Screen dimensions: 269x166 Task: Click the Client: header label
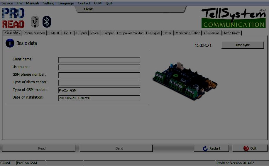[x=89, y=9]
